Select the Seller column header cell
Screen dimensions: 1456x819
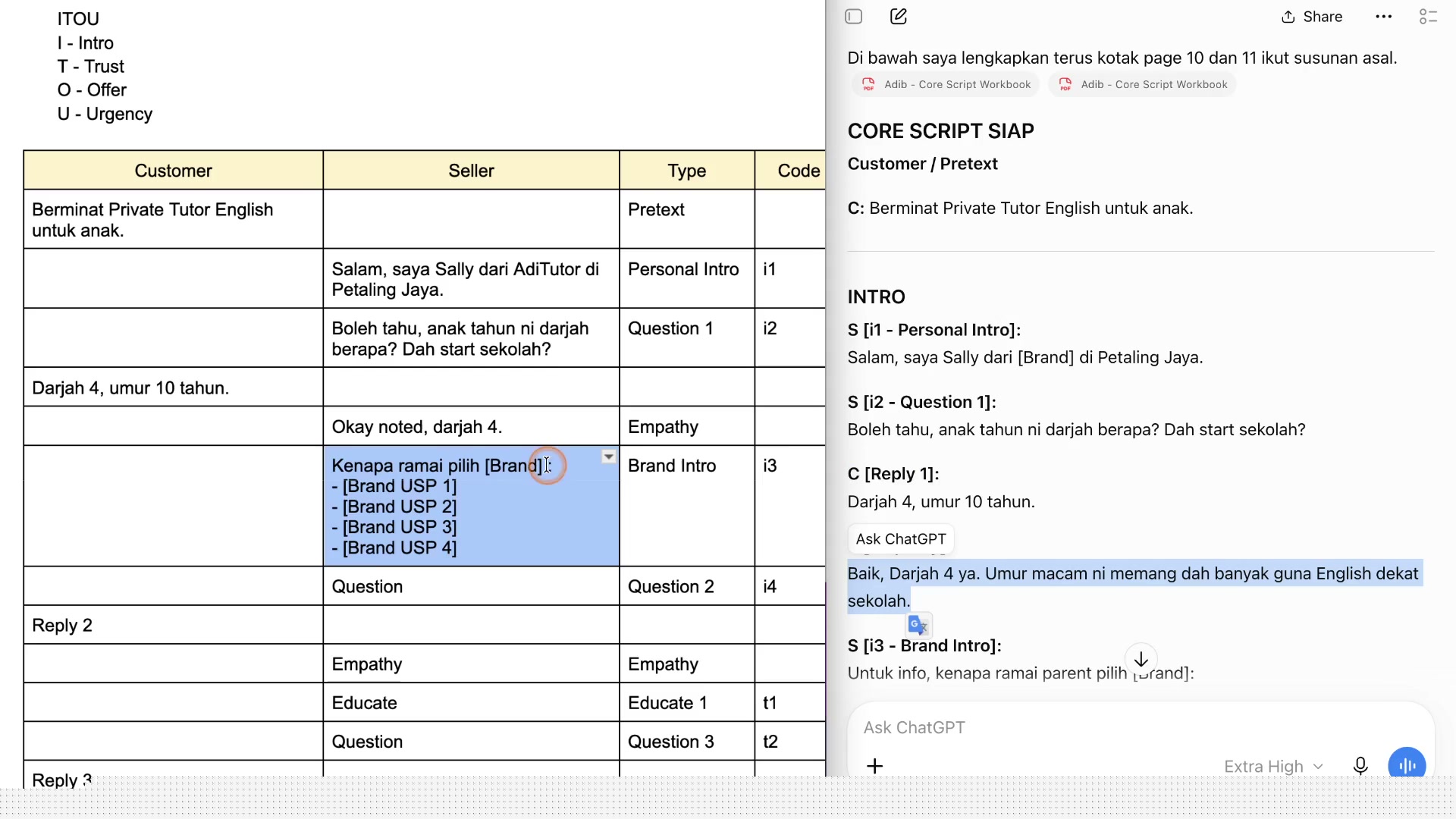tap(471, 171)
